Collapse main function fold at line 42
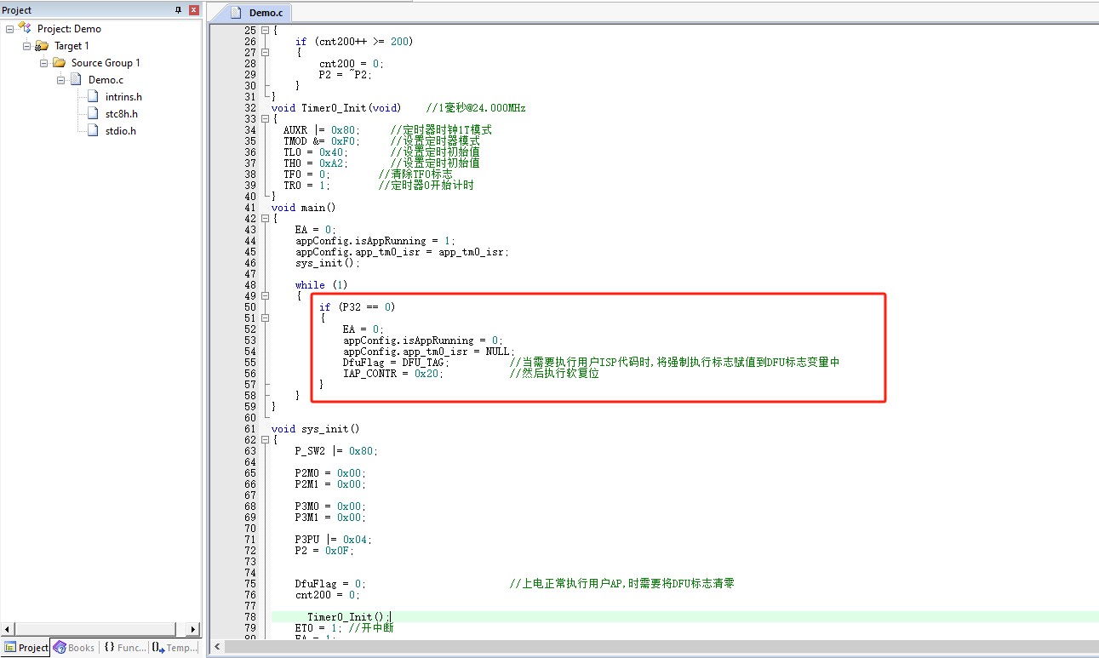 tap(265, 218)
